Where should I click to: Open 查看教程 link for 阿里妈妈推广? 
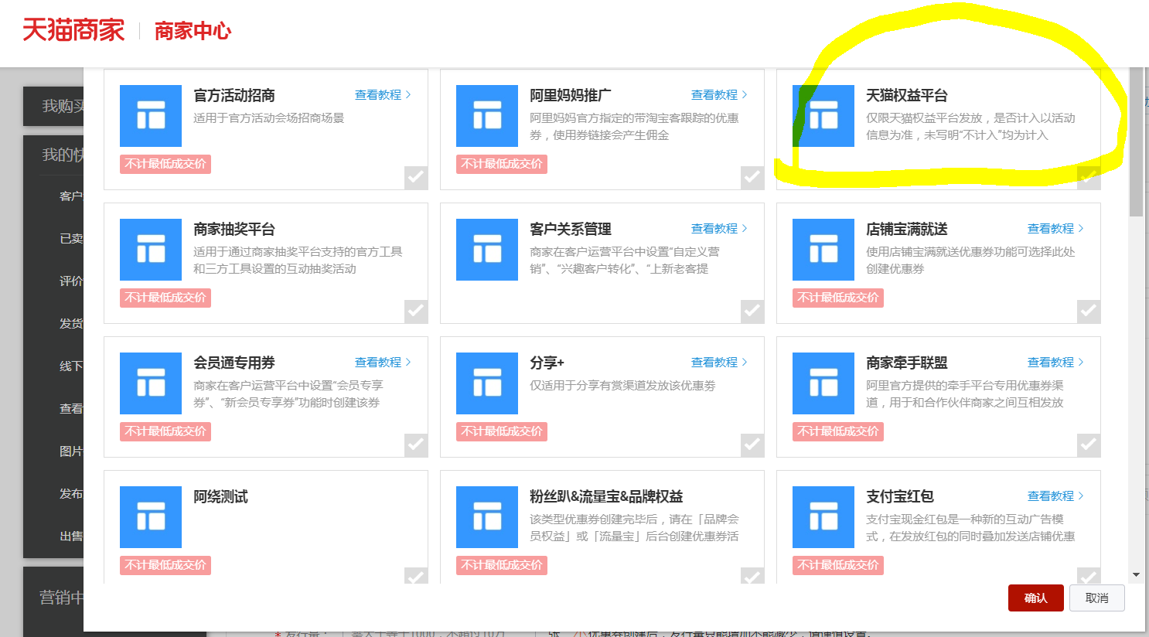pyautogui.click(x=719, y=95)
